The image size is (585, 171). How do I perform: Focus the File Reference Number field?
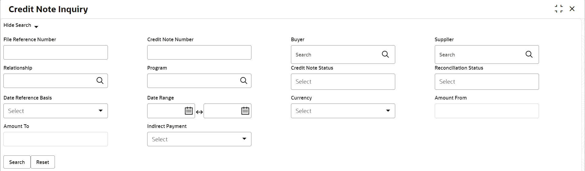point(55,53)
